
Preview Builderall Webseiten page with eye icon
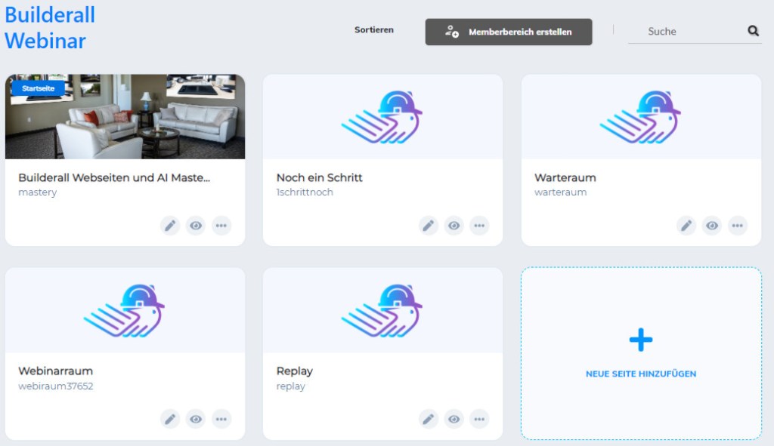tap(196, 226)
